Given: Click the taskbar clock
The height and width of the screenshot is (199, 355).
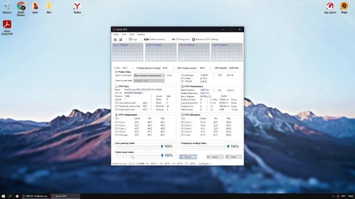Looking at the screenshot, I should pyautogui.click(x=351, y=196).
